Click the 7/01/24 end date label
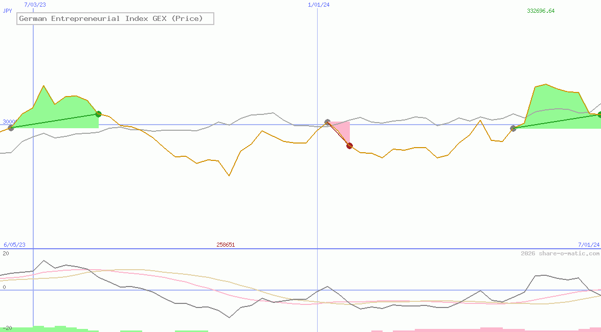The image size is (601, 332). [588, 245]
